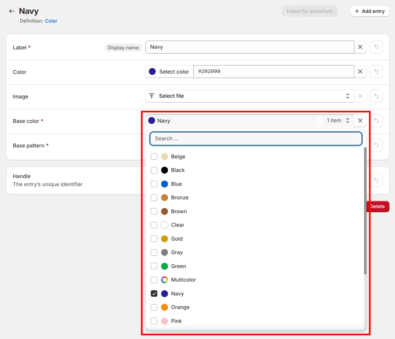Check the Pink checkbox
The width and height of the screenshot is (395, 339).
click(154, 321)
